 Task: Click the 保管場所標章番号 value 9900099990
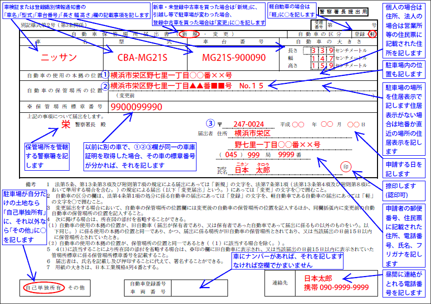pos(136,107)
